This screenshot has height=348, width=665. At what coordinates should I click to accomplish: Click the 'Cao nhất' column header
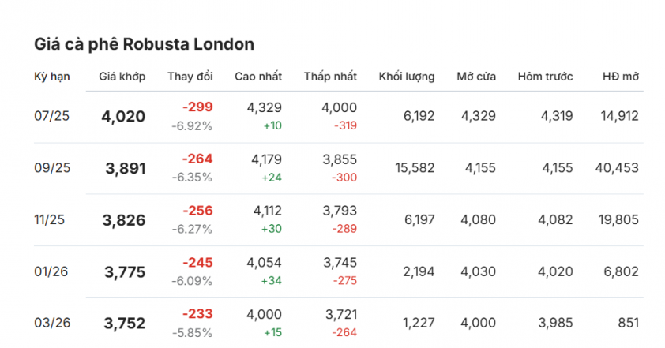[x=258, y=77]
